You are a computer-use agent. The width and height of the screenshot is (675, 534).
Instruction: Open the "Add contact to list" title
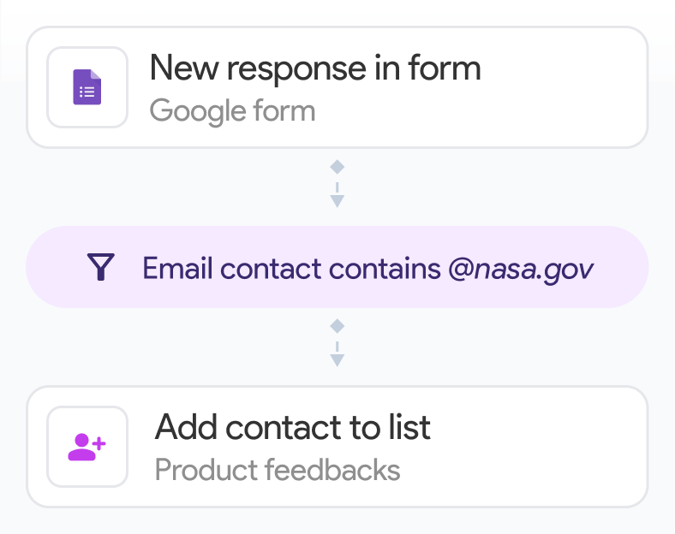(x=292, y=427)
